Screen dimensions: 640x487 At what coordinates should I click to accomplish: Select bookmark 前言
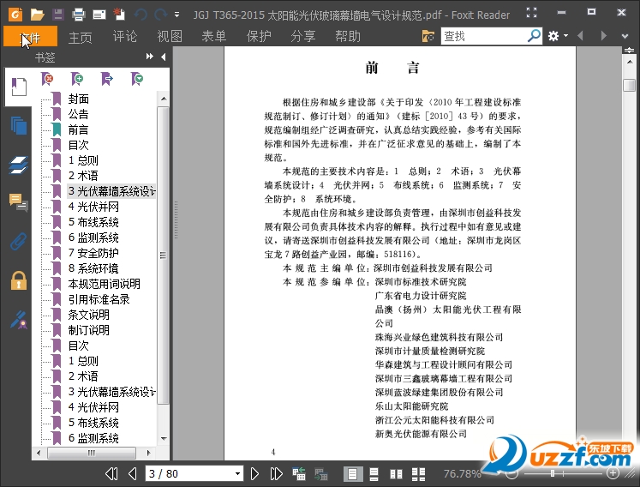pyautogui.click(x=78, y=130)
